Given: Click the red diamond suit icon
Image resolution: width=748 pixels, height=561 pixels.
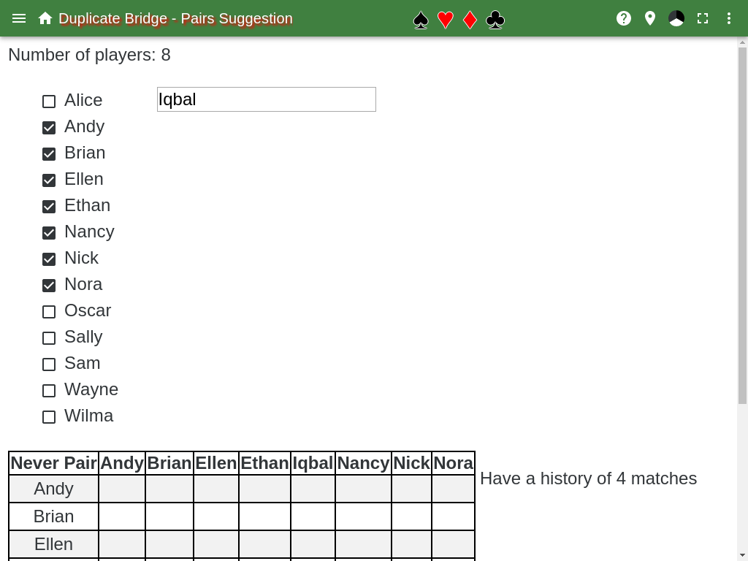Looking at the screenshot, I should click(470, 20).
